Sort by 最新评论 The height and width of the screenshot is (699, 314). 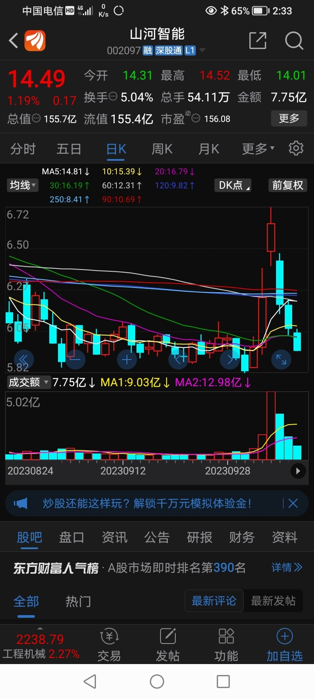[214, 601]
